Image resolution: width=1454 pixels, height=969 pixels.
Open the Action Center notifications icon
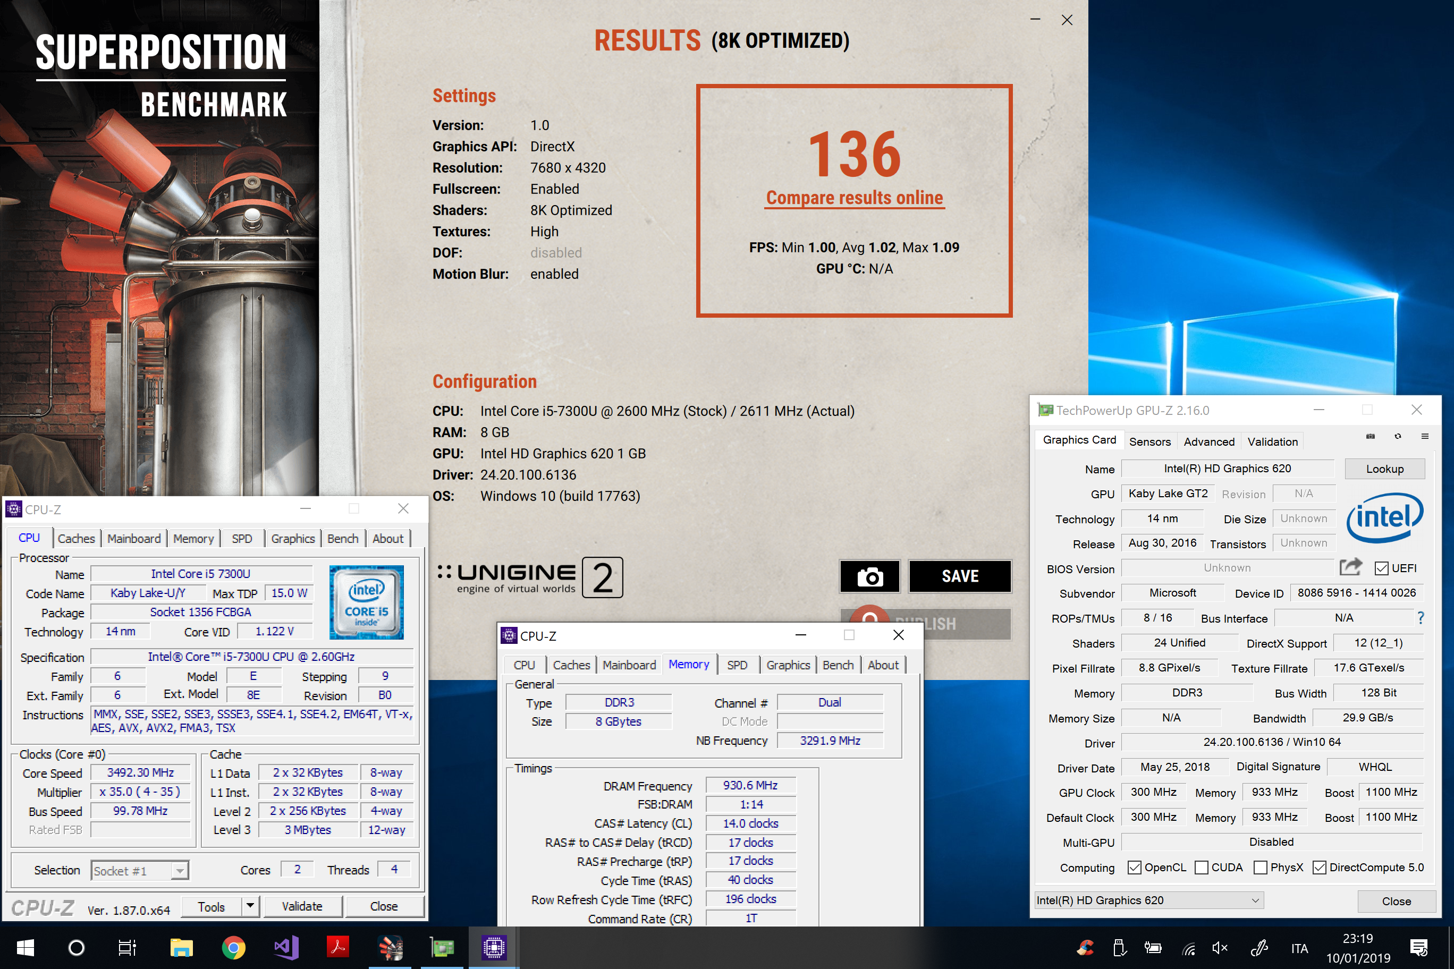click(1419, 947)
